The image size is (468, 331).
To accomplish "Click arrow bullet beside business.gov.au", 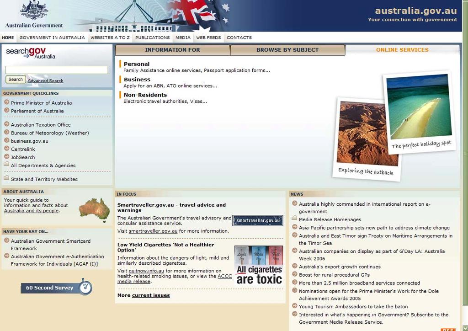I will [6, 140].
